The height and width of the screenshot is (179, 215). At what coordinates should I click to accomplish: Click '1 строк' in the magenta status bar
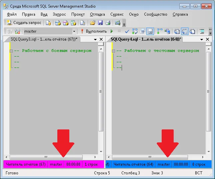tap(91, 164)
